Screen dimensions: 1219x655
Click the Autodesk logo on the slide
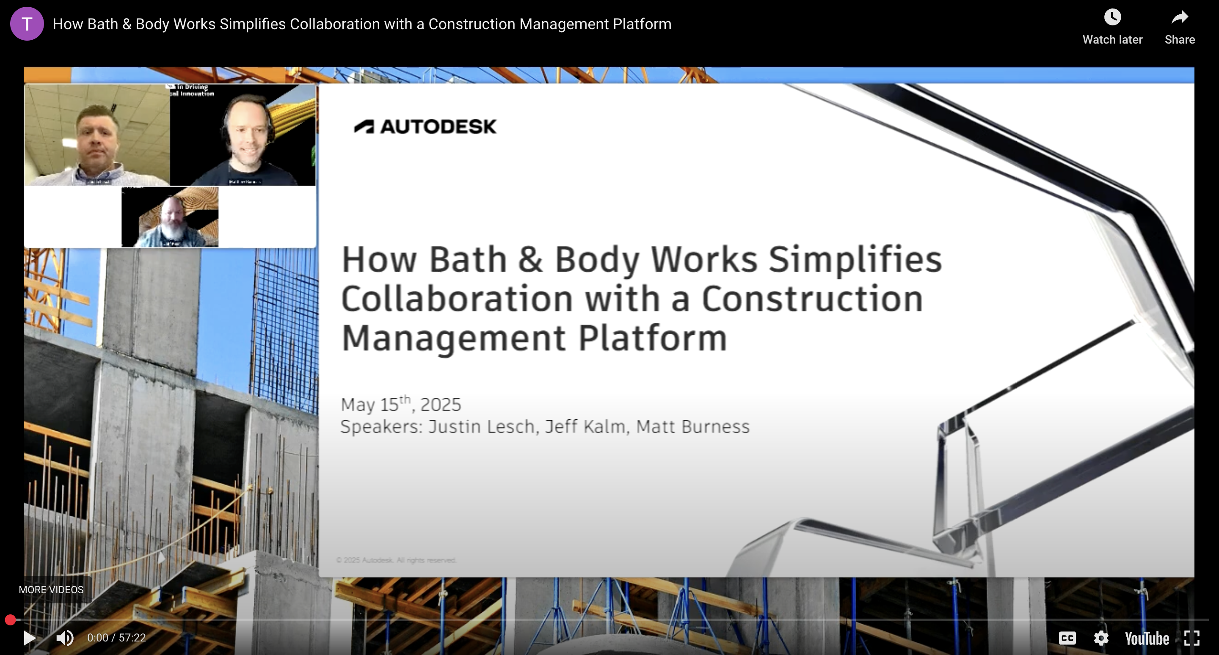point(425,126)
